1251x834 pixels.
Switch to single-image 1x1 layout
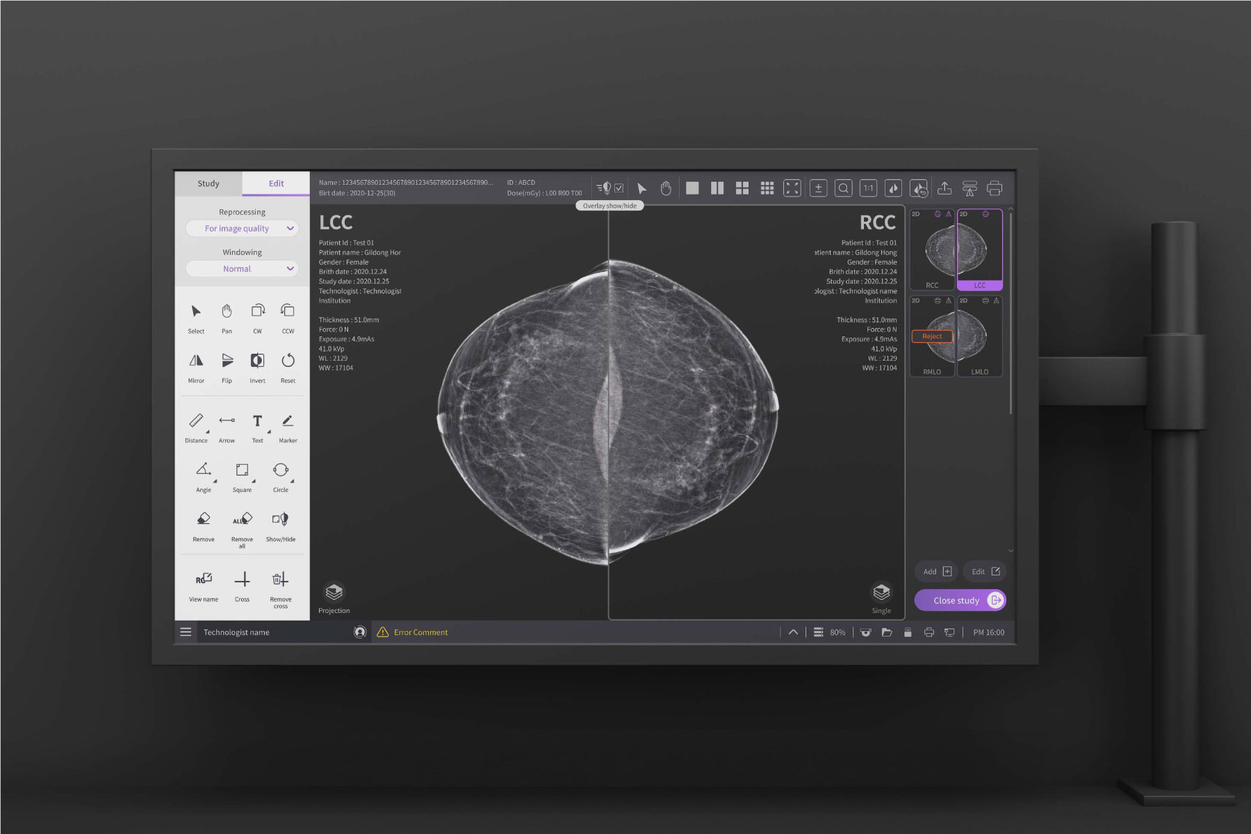pos(692,188)
